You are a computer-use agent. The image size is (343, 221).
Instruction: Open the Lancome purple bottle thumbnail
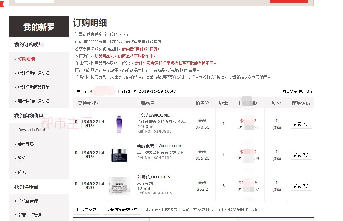click(119, 124)
